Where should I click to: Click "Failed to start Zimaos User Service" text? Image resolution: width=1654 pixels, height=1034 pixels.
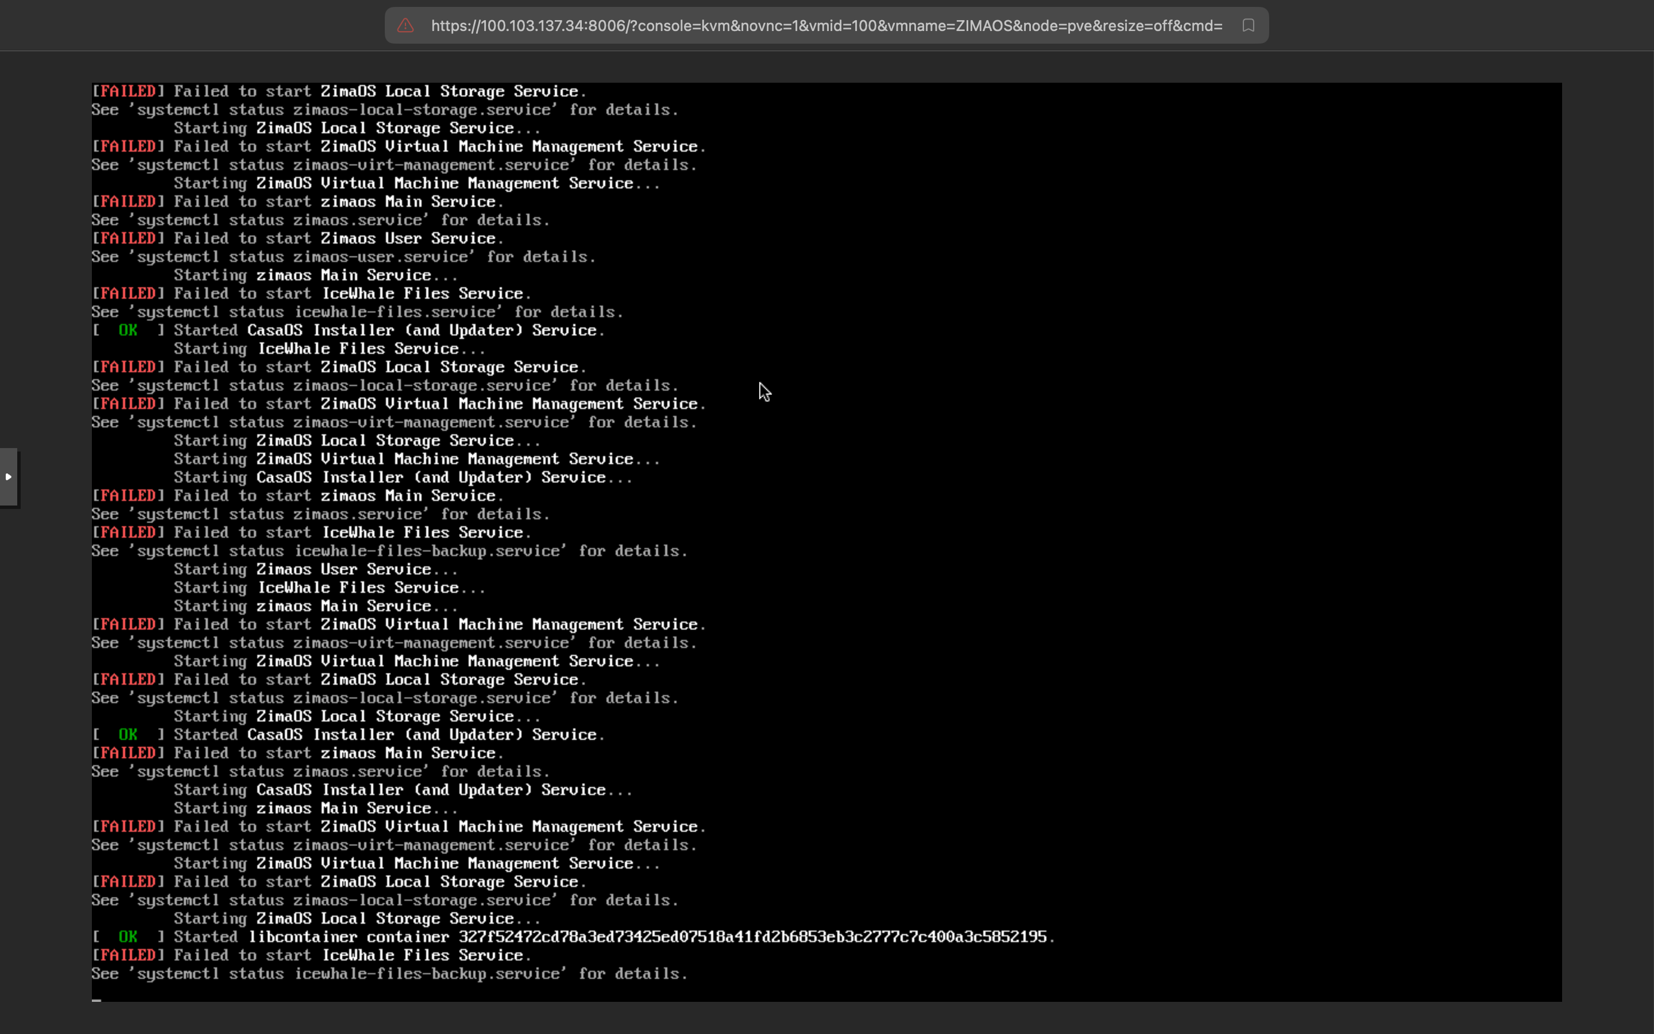point(338,238)
